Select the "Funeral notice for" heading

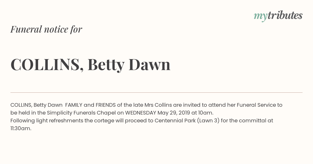point(46,29)
